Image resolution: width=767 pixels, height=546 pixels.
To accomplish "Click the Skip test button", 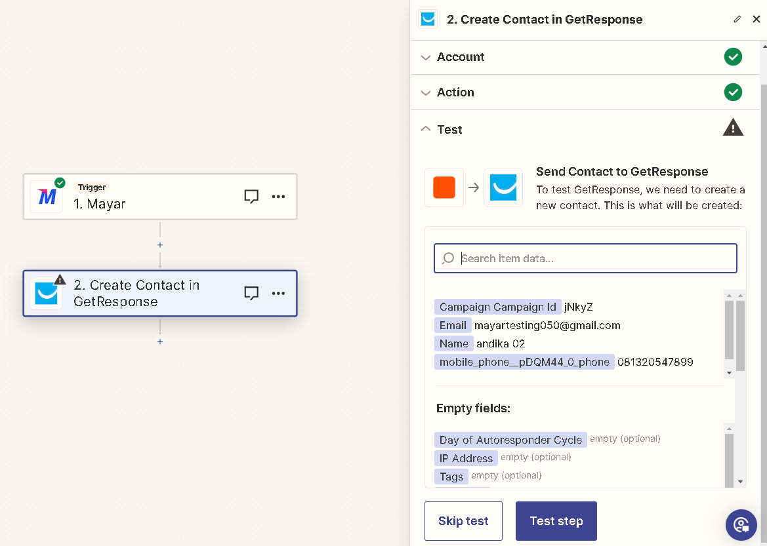I will click(463, 521).
